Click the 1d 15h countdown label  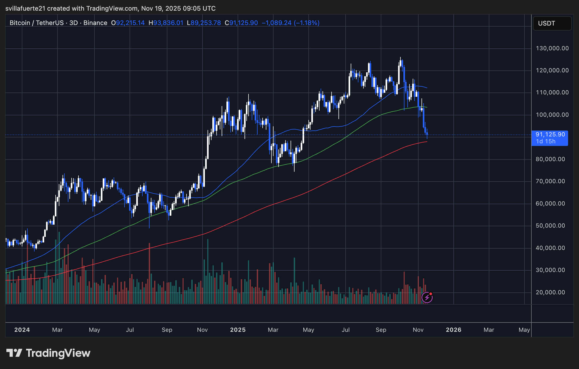click(x=546, y=141)
